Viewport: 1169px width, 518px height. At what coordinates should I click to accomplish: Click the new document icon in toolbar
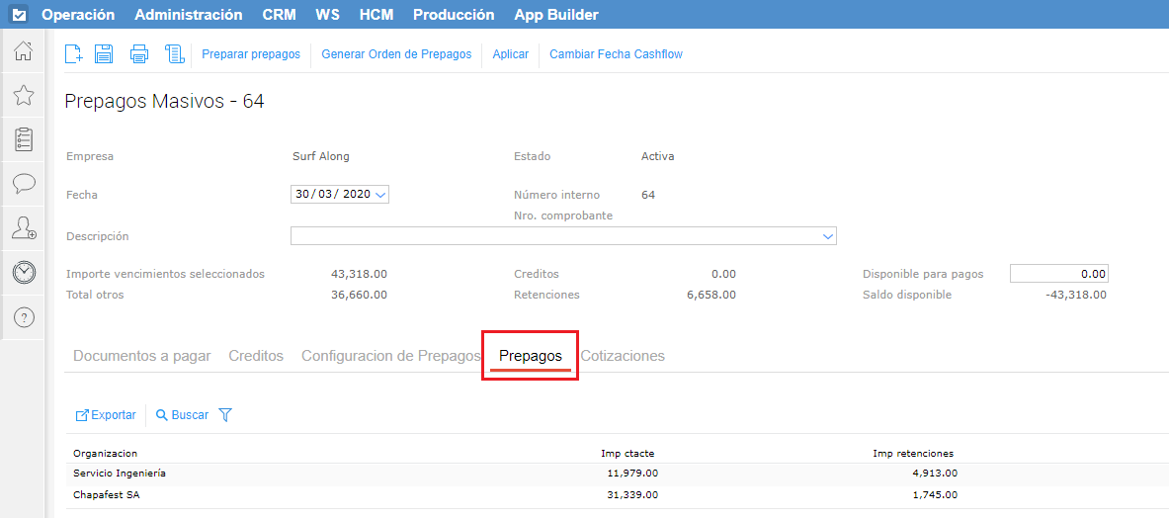73,54
